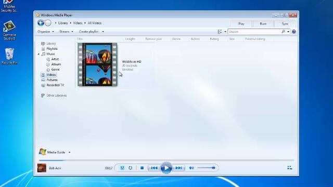Image resolution: width=333 pixels, height=187 pixels.
Task: Open Camtasia Studio 8 desktop shortcut
Action: pyautogui.click(x=9, y=30)
